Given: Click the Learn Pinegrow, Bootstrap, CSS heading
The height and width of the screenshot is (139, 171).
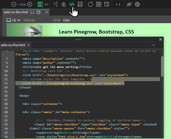Looking at the screenshot, I should pos(97,32).
